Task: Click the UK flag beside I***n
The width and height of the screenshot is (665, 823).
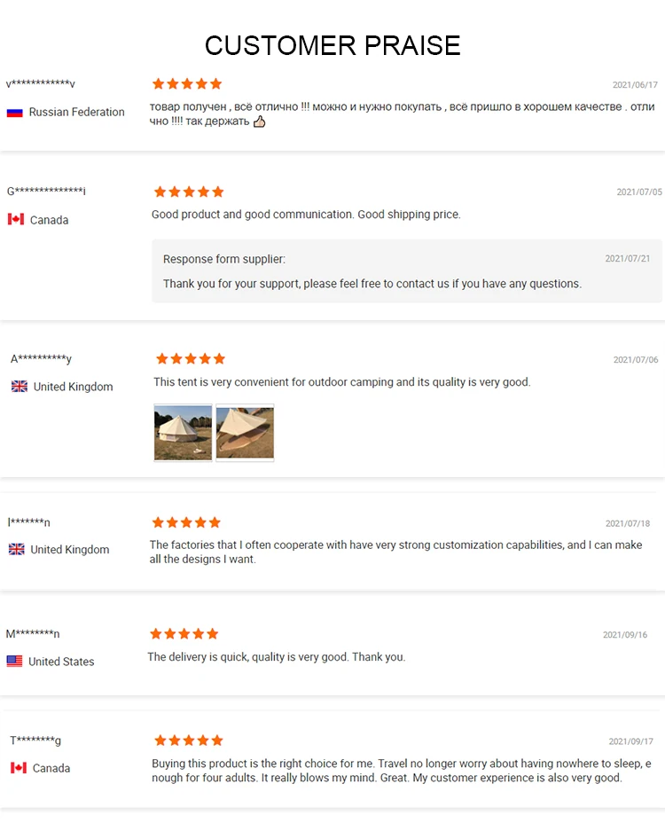Action: tap(17, 550)
